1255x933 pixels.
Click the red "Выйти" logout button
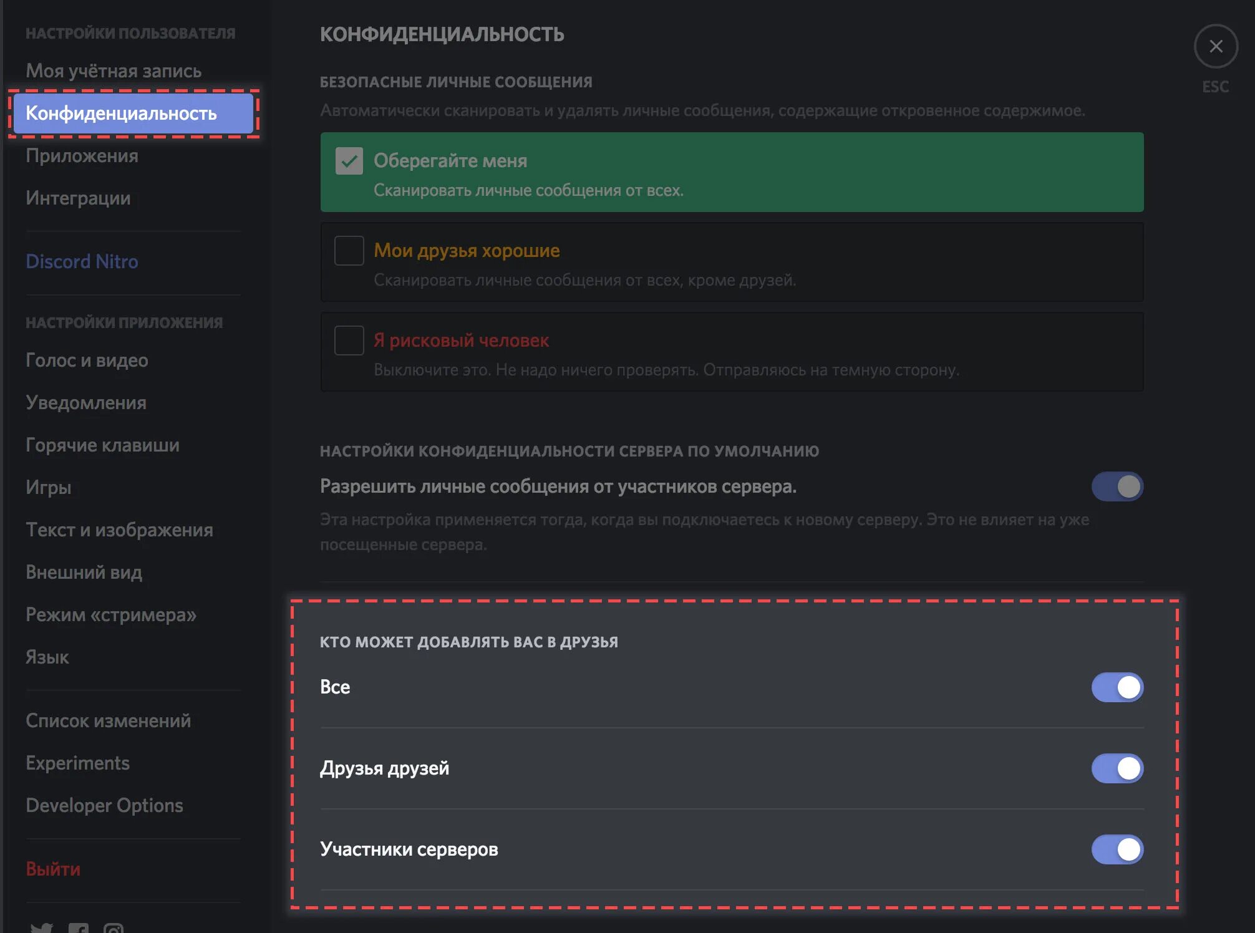53,869
